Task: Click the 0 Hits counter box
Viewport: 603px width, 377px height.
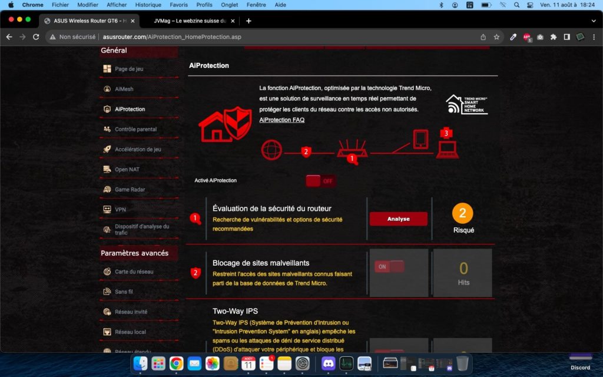Action: point(463,273)
